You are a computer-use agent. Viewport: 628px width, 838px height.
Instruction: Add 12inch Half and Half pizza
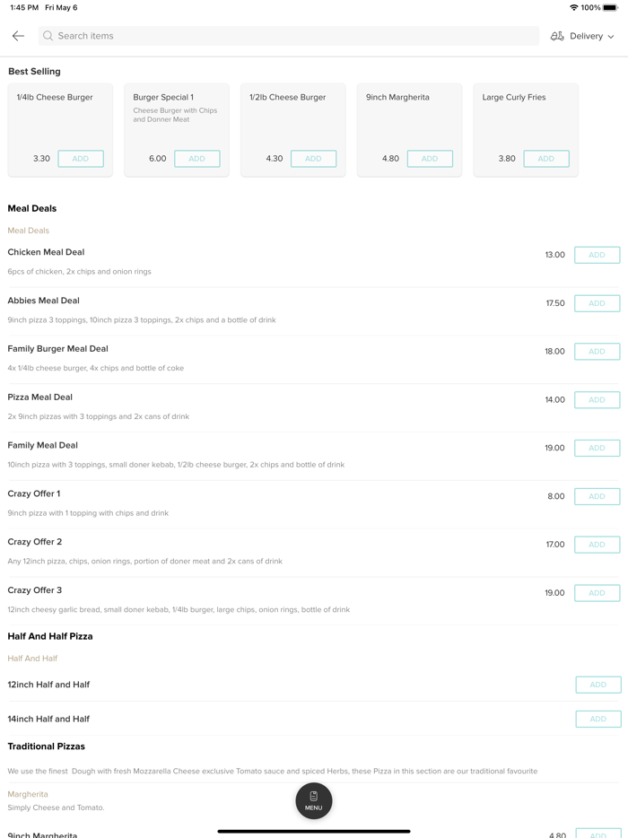(x=597, y=685)
